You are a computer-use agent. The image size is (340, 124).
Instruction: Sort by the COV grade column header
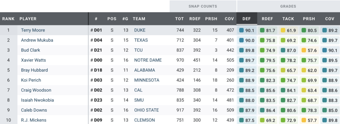[330, 19]
